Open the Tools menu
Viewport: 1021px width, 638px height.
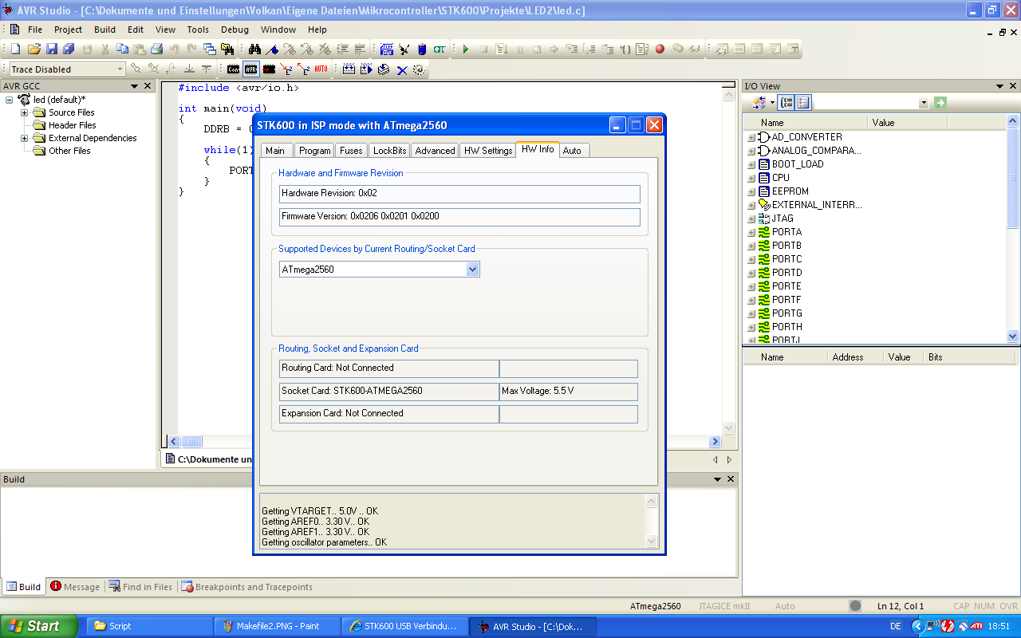[198, 30]
